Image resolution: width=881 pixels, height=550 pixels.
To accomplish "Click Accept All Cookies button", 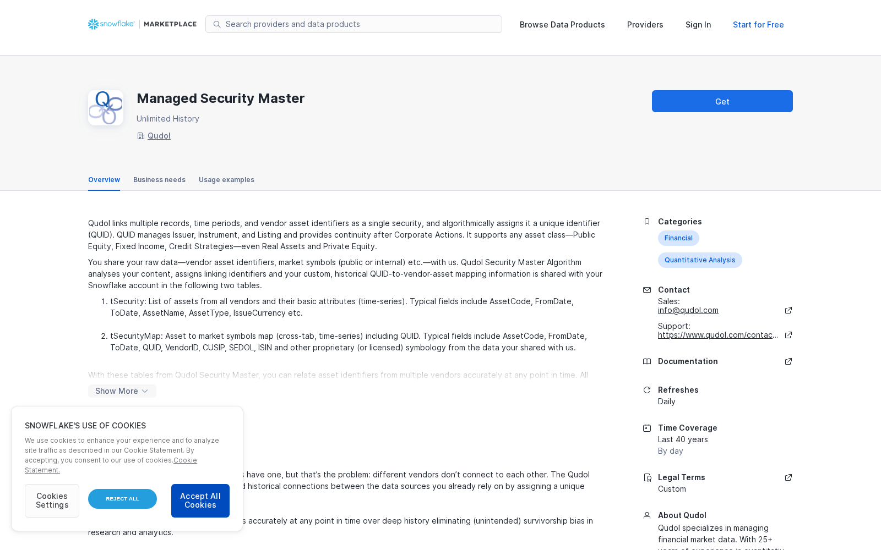I will (x=200, y=501).
